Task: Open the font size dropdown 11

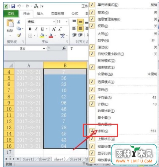Action: tap(67, 22)
